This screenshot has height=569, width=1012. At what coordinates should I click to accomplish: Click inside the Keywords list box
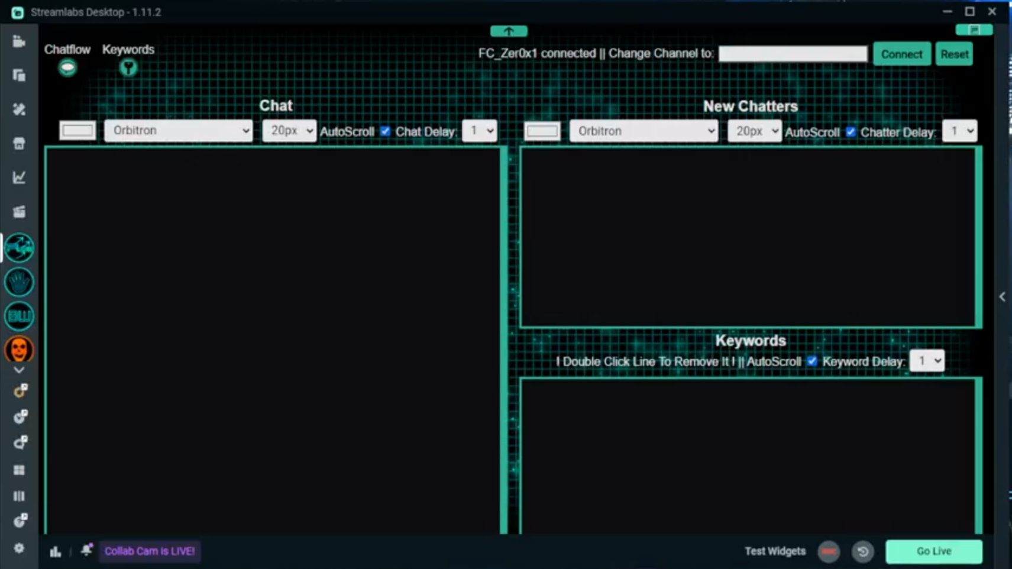[749, 457]
